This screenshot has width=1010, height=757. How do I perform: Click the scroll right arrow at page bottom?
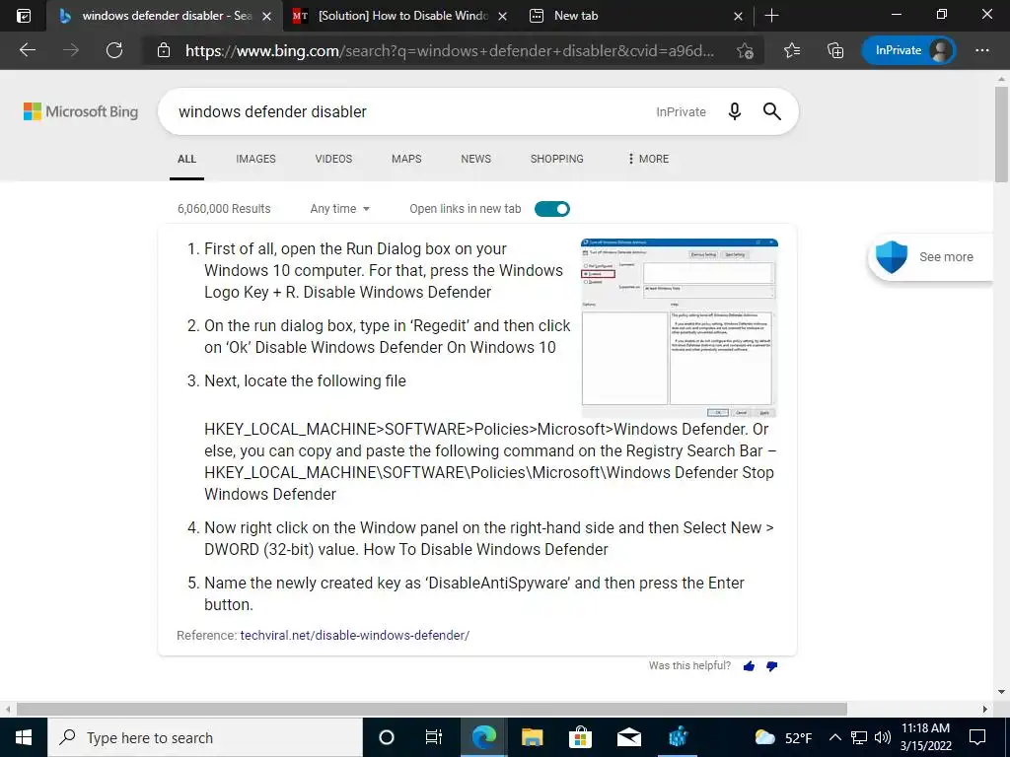pyautogui.click(x=985, y=709)
